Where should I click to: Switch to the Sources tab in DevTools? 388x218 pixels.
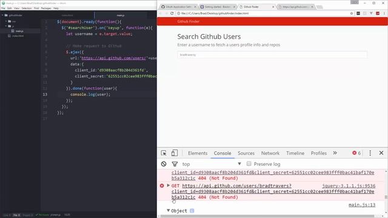point(246,153)
